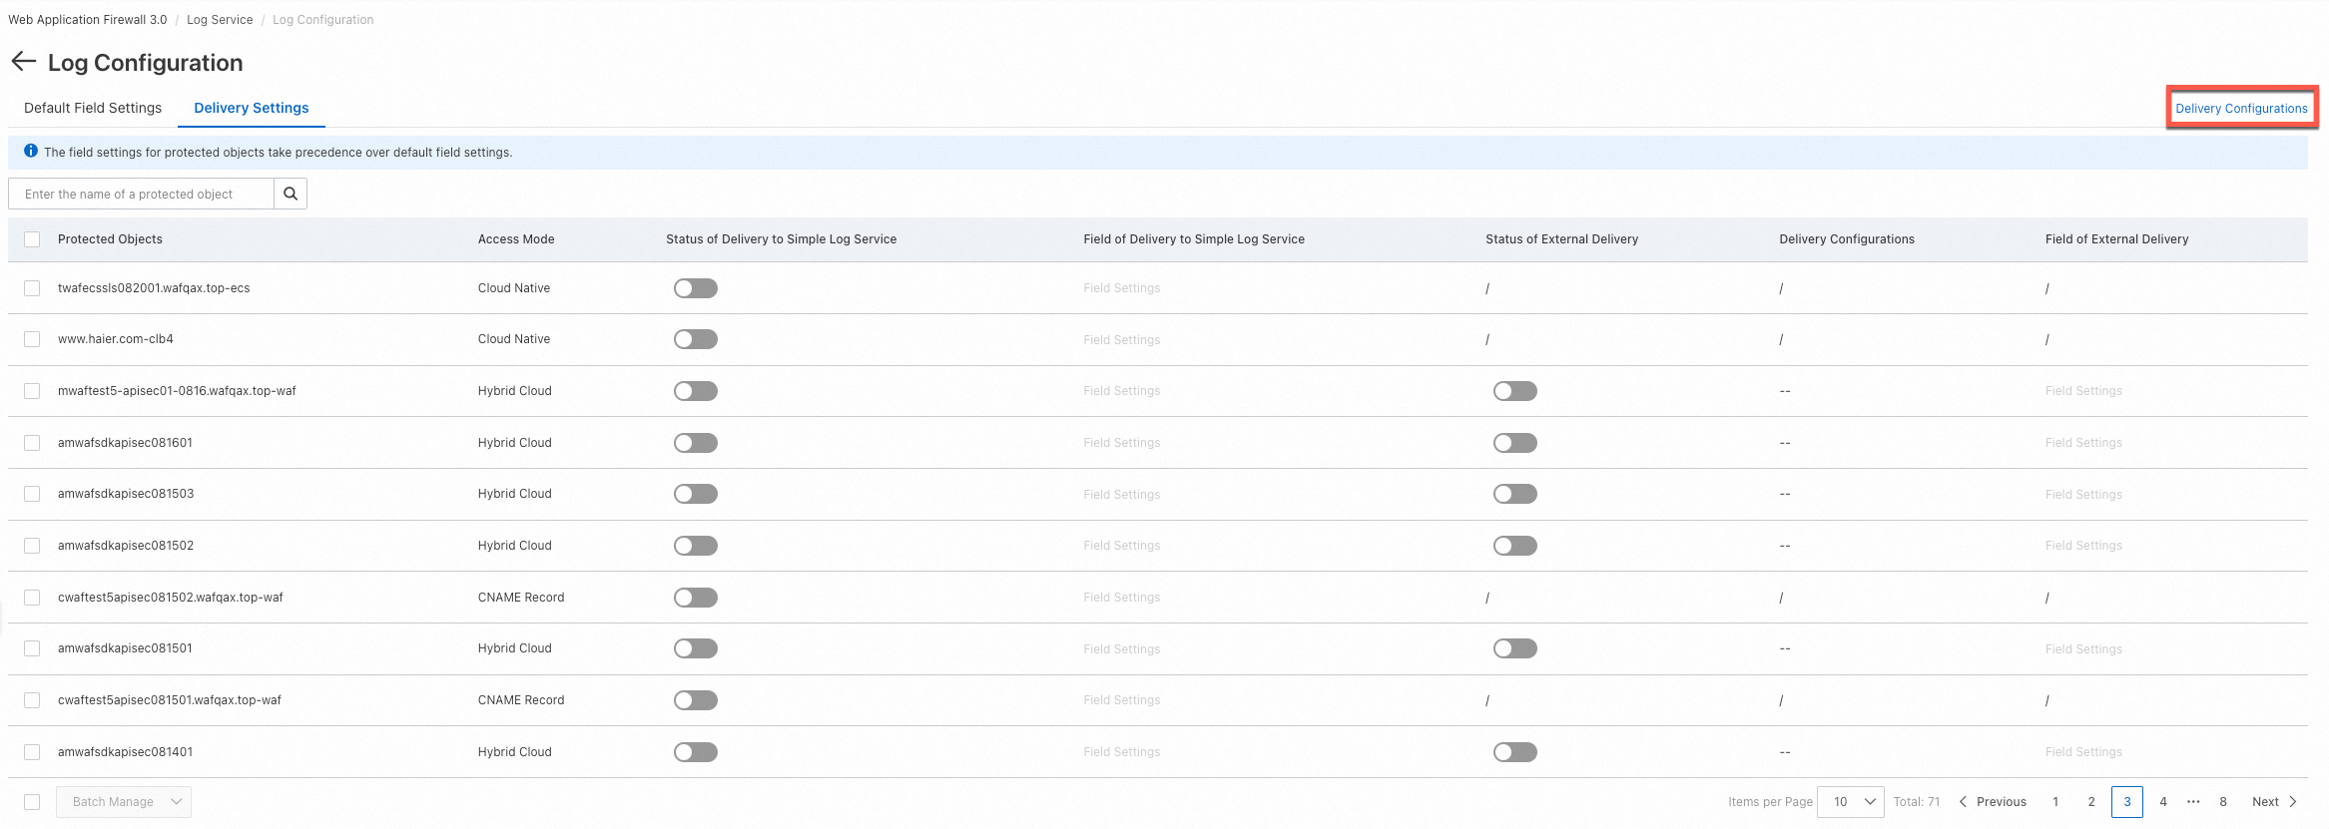Open external Field Settings for amwafsdkapisec081601
The height and width of the screenshot is (829, 2329).
click(x=2083, y=443)
